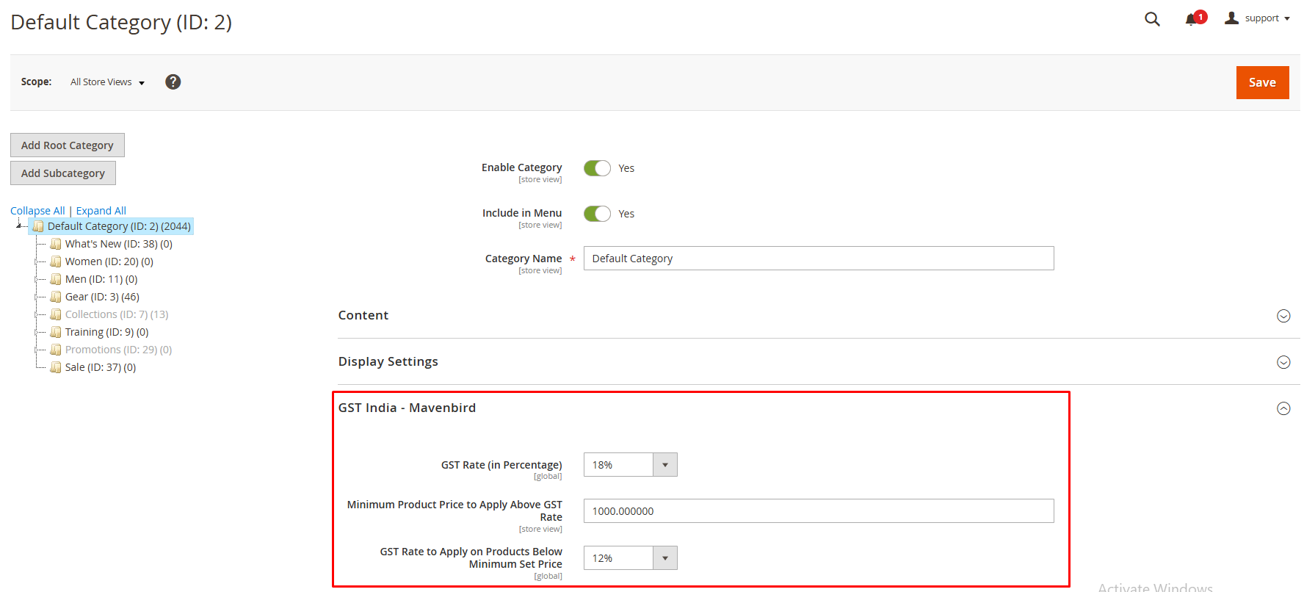Click the folder icon beside What's New
The height and width of the screenshot is (592, 1304).
[x=56, y=244]
